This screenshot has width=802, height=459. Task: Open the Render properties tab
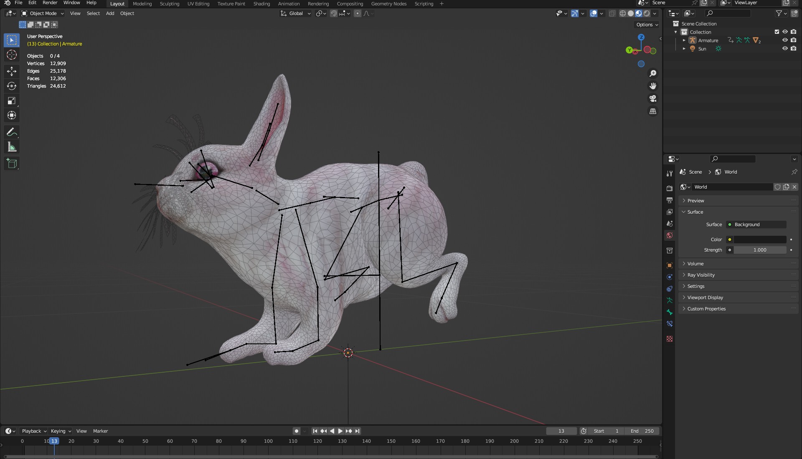[670, 188]
